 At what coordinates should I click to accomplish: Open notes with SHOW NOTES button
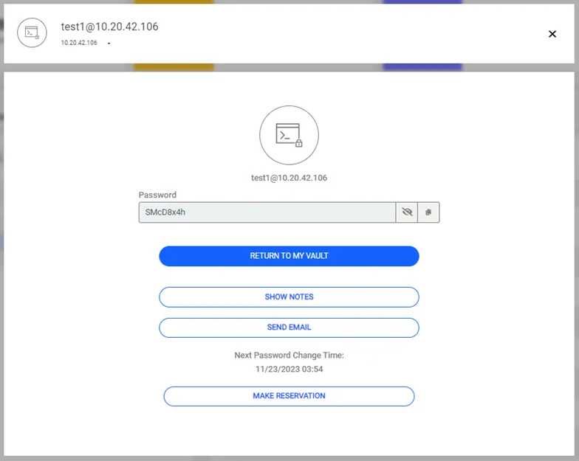click(289, 297)
